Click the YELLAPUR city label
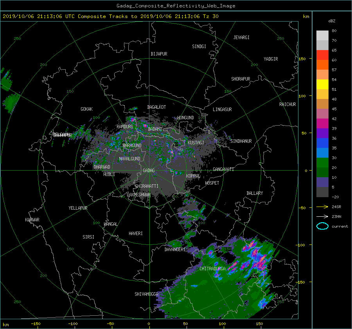Image resolution: width=352 pixels, height=329 pixels. (78, 208)
